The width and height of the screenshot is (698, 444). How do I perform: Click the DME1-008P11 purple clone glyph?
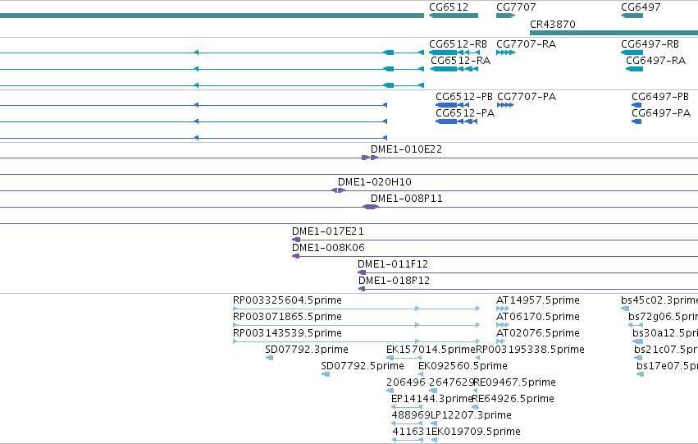click(x=371, y=207)
